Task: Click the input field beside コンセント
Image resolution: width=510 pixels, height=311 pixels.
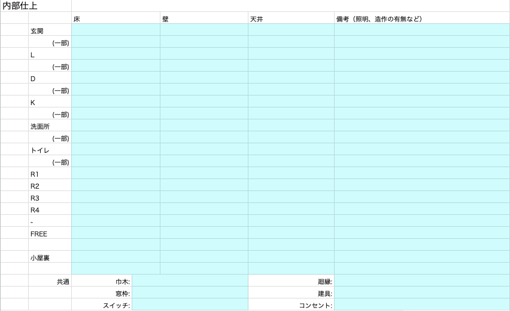Action: (x=421, y=305)
